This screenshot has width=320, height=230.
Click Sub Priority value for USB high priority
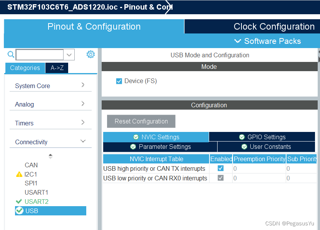pos(302,168)
